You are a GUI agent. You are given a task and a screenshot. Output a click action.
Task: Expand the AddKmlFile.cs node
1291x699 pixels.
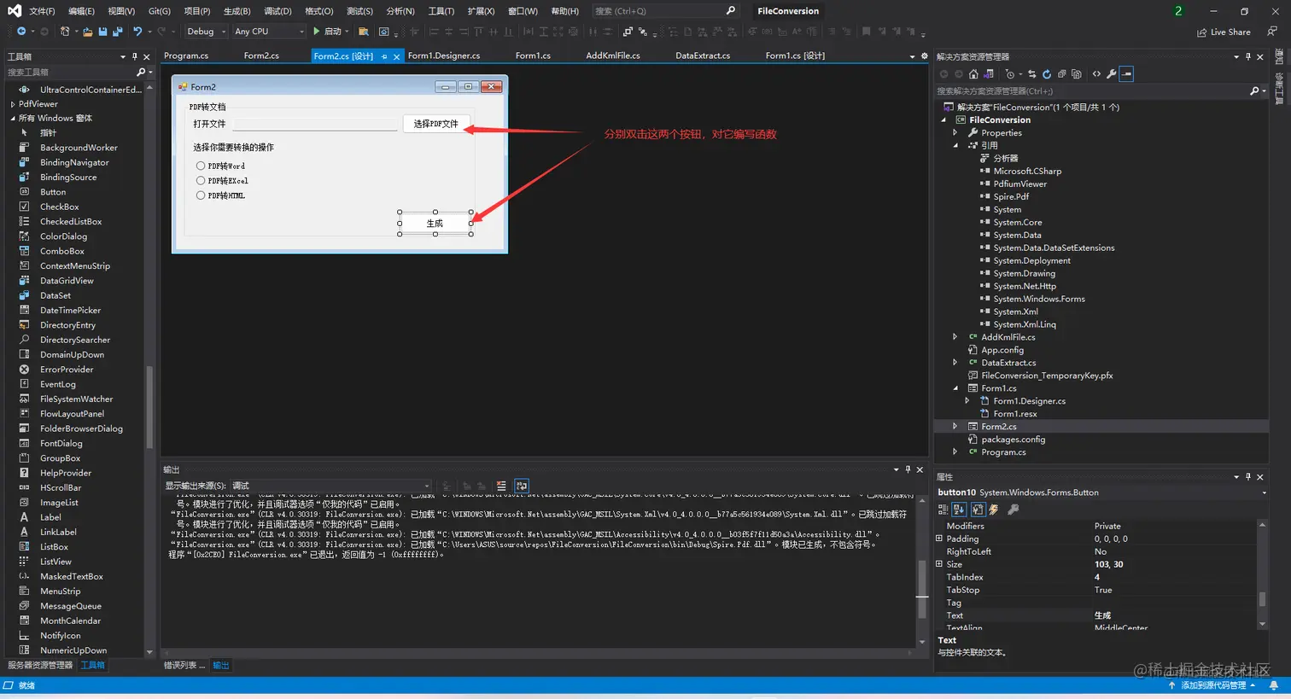[955, 337]
